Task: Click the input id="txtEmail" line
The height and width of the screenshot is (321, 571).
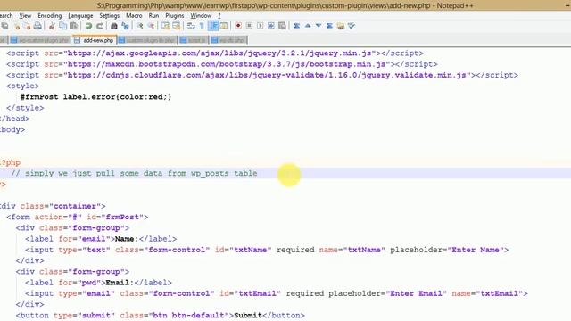Action: click(277, 293)
